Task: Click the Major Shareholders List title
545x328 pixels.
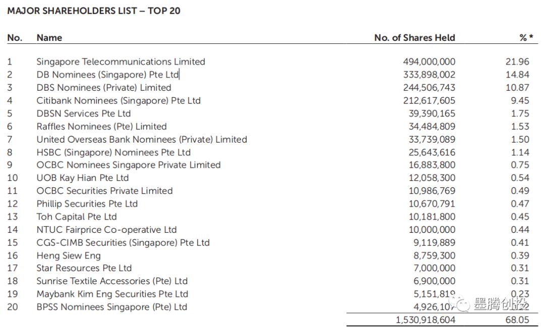Action: (94, 11)
